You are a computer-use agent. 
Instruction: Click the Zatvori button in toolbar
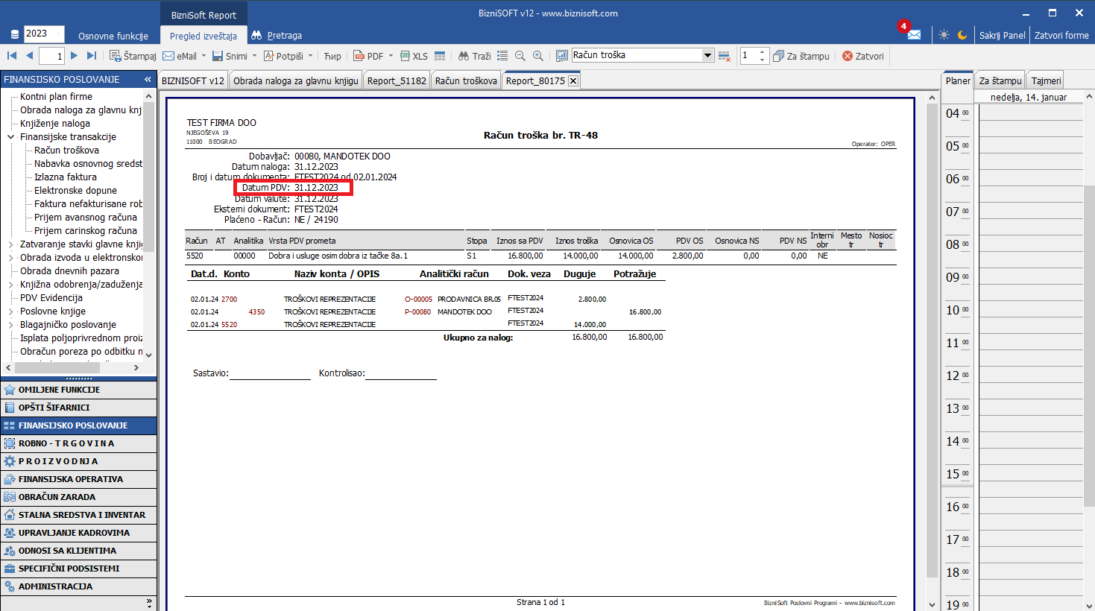pyautogui.click(x=863, y=56)
